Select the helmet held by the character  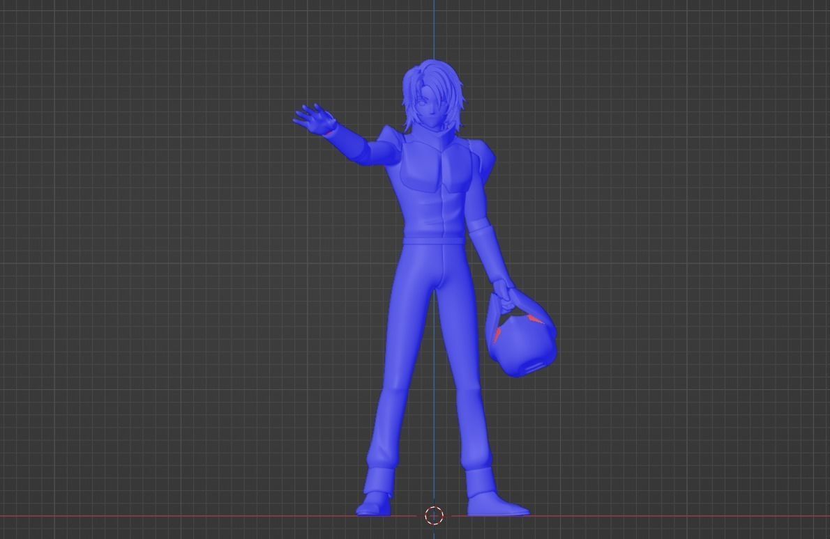tap(520, 334)
